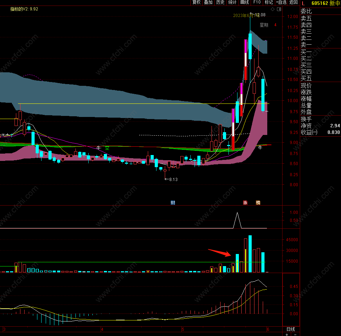This screenshot has width=341, height=336.
Task: Click the 换手 turnover label
Action: pos(306,119)
